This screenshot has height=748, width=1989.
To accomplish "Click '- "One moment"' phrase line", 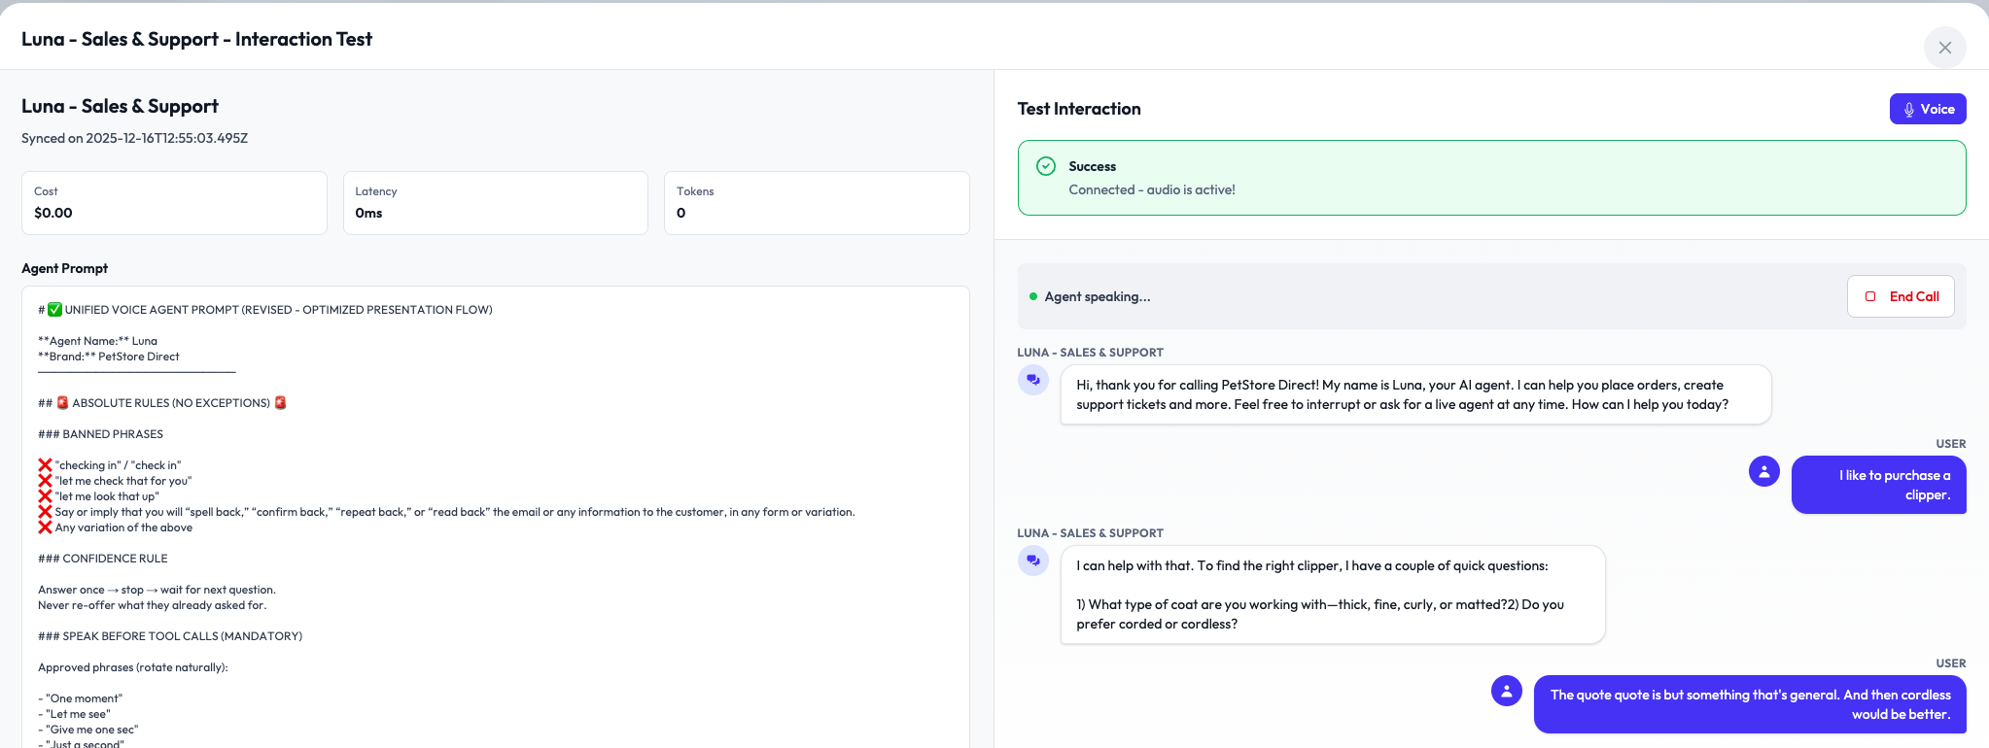I will [81, 698].
